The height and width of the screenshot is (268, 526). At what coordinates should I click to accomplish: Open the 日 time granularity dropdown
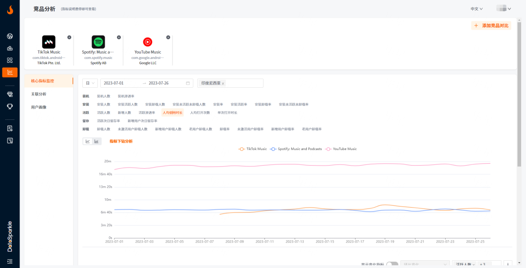click(x=90, y=83)
